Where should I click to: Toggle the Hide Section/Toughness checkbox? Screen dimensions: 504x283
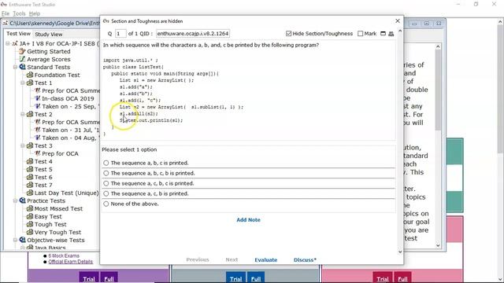pos(288,33)
